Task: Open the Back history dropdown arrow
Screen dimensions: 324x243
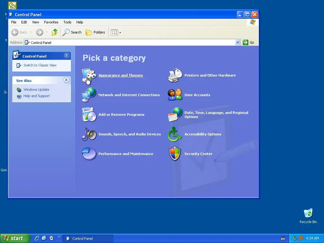Action: pos(31,32)
